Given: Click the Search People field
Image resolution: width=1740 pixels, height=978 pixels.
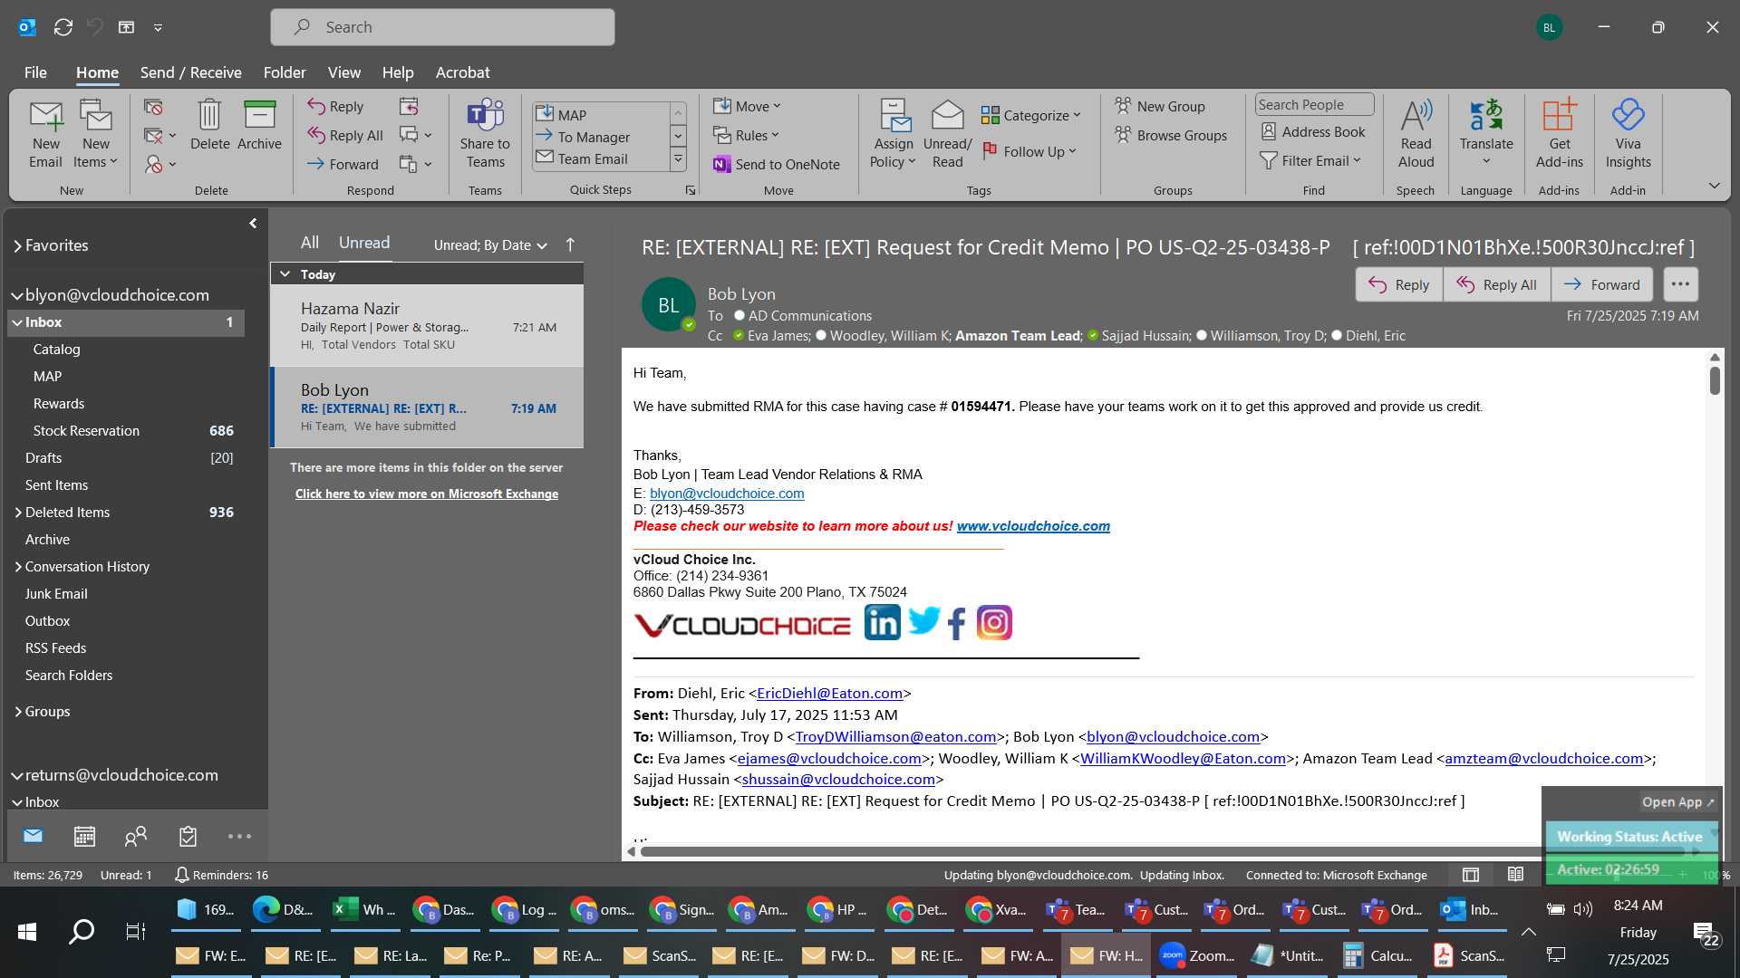Looking at the screenshot, I should coord(1314,104).
